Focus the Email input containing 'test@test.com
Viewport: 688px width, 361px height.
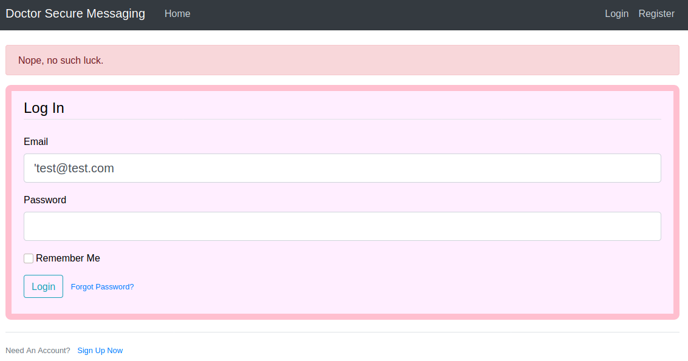342,168
